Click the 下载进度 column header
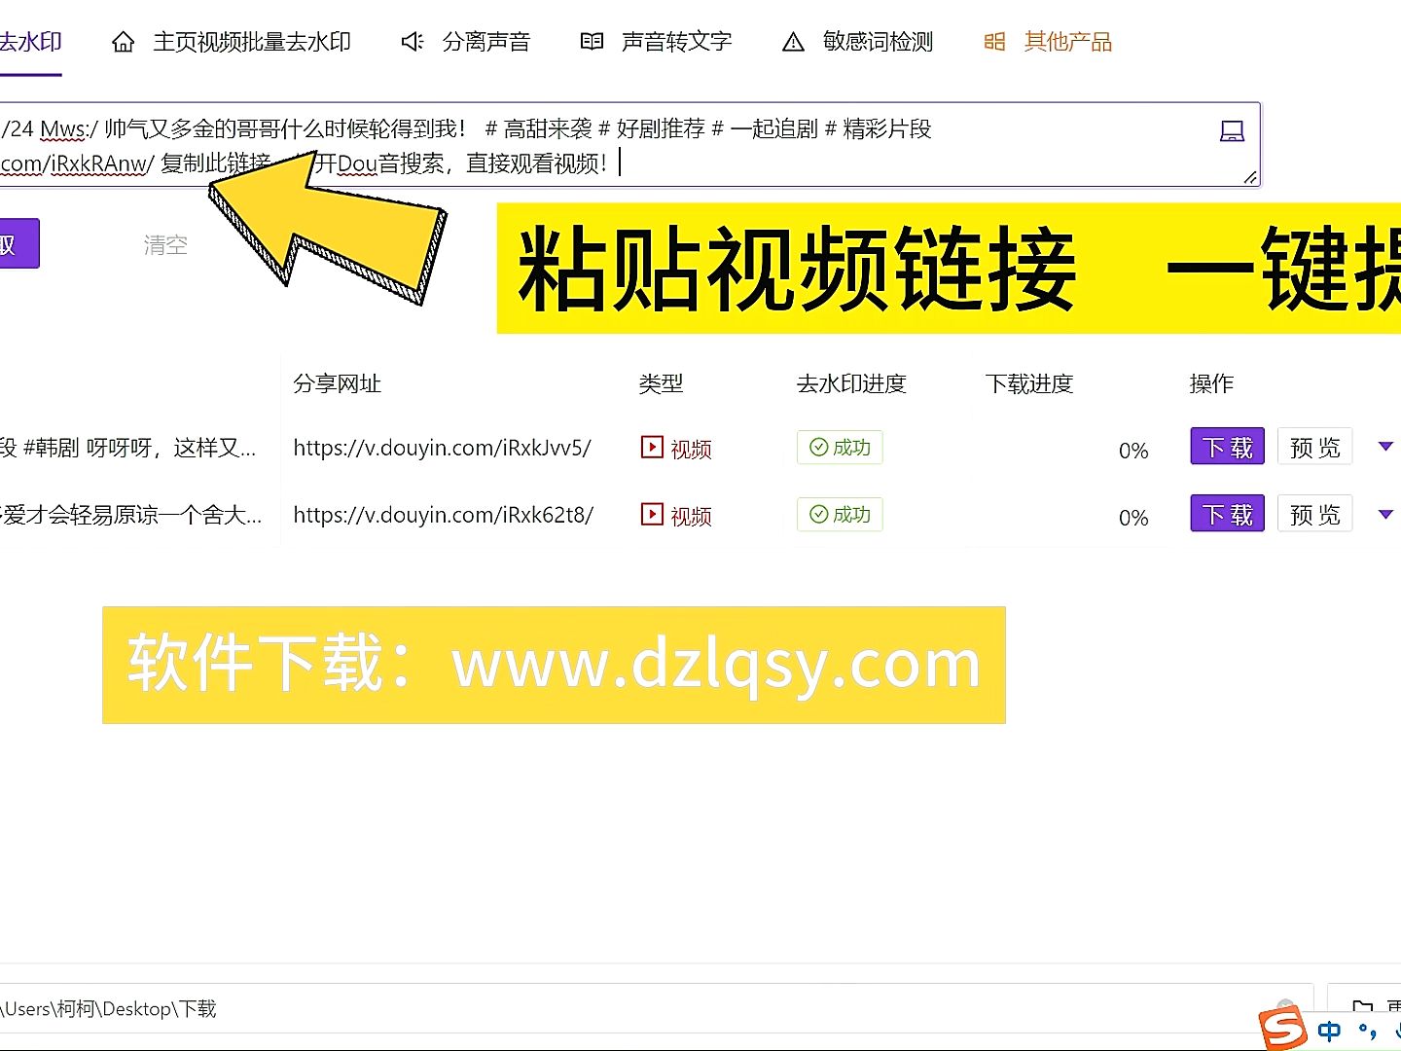The image size is (1401, 1051). pos(1029,383)
